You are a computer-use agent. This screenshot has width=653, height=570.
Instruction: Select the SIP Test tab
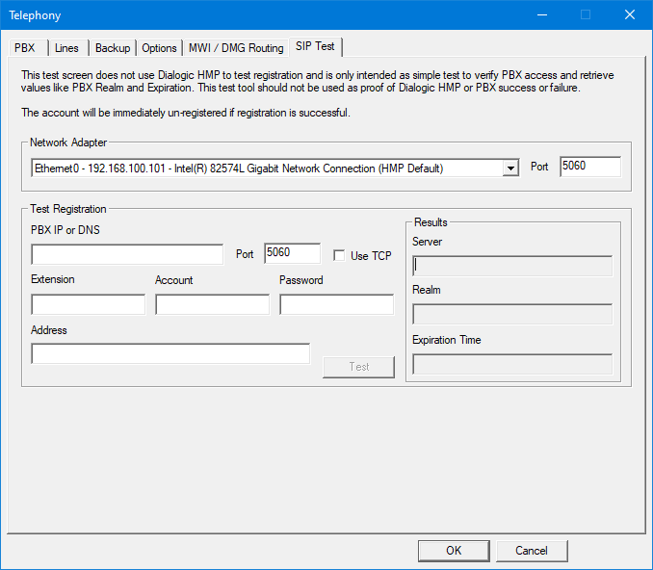(316, 47)
